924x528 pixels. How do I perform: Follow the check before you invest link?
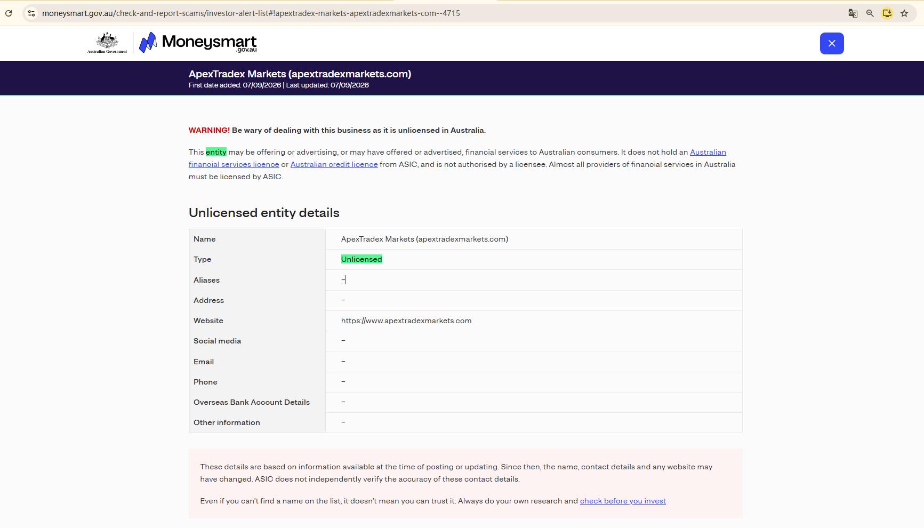(623, 501)
